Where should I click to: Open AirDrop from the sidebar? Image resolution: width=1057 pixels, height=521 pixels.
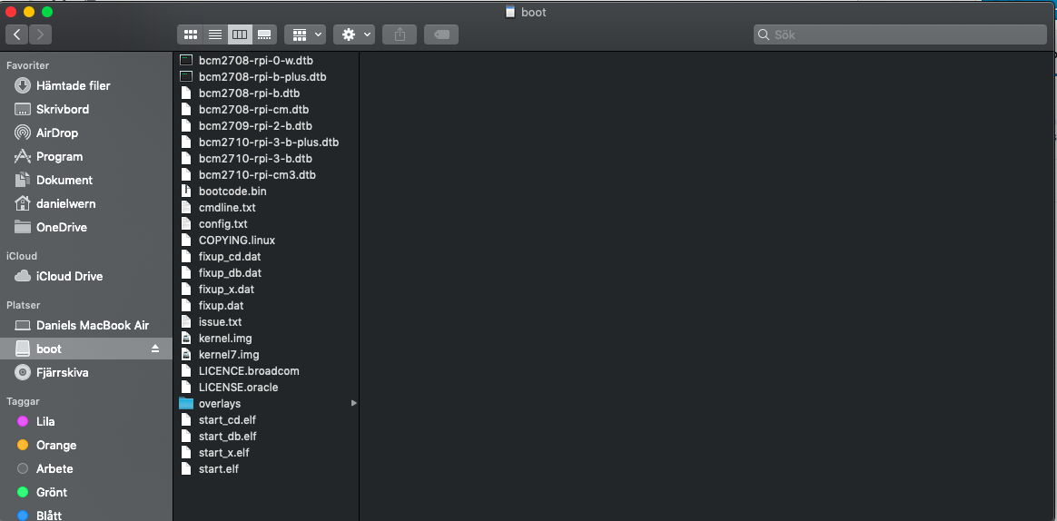[x=59, y=133]
